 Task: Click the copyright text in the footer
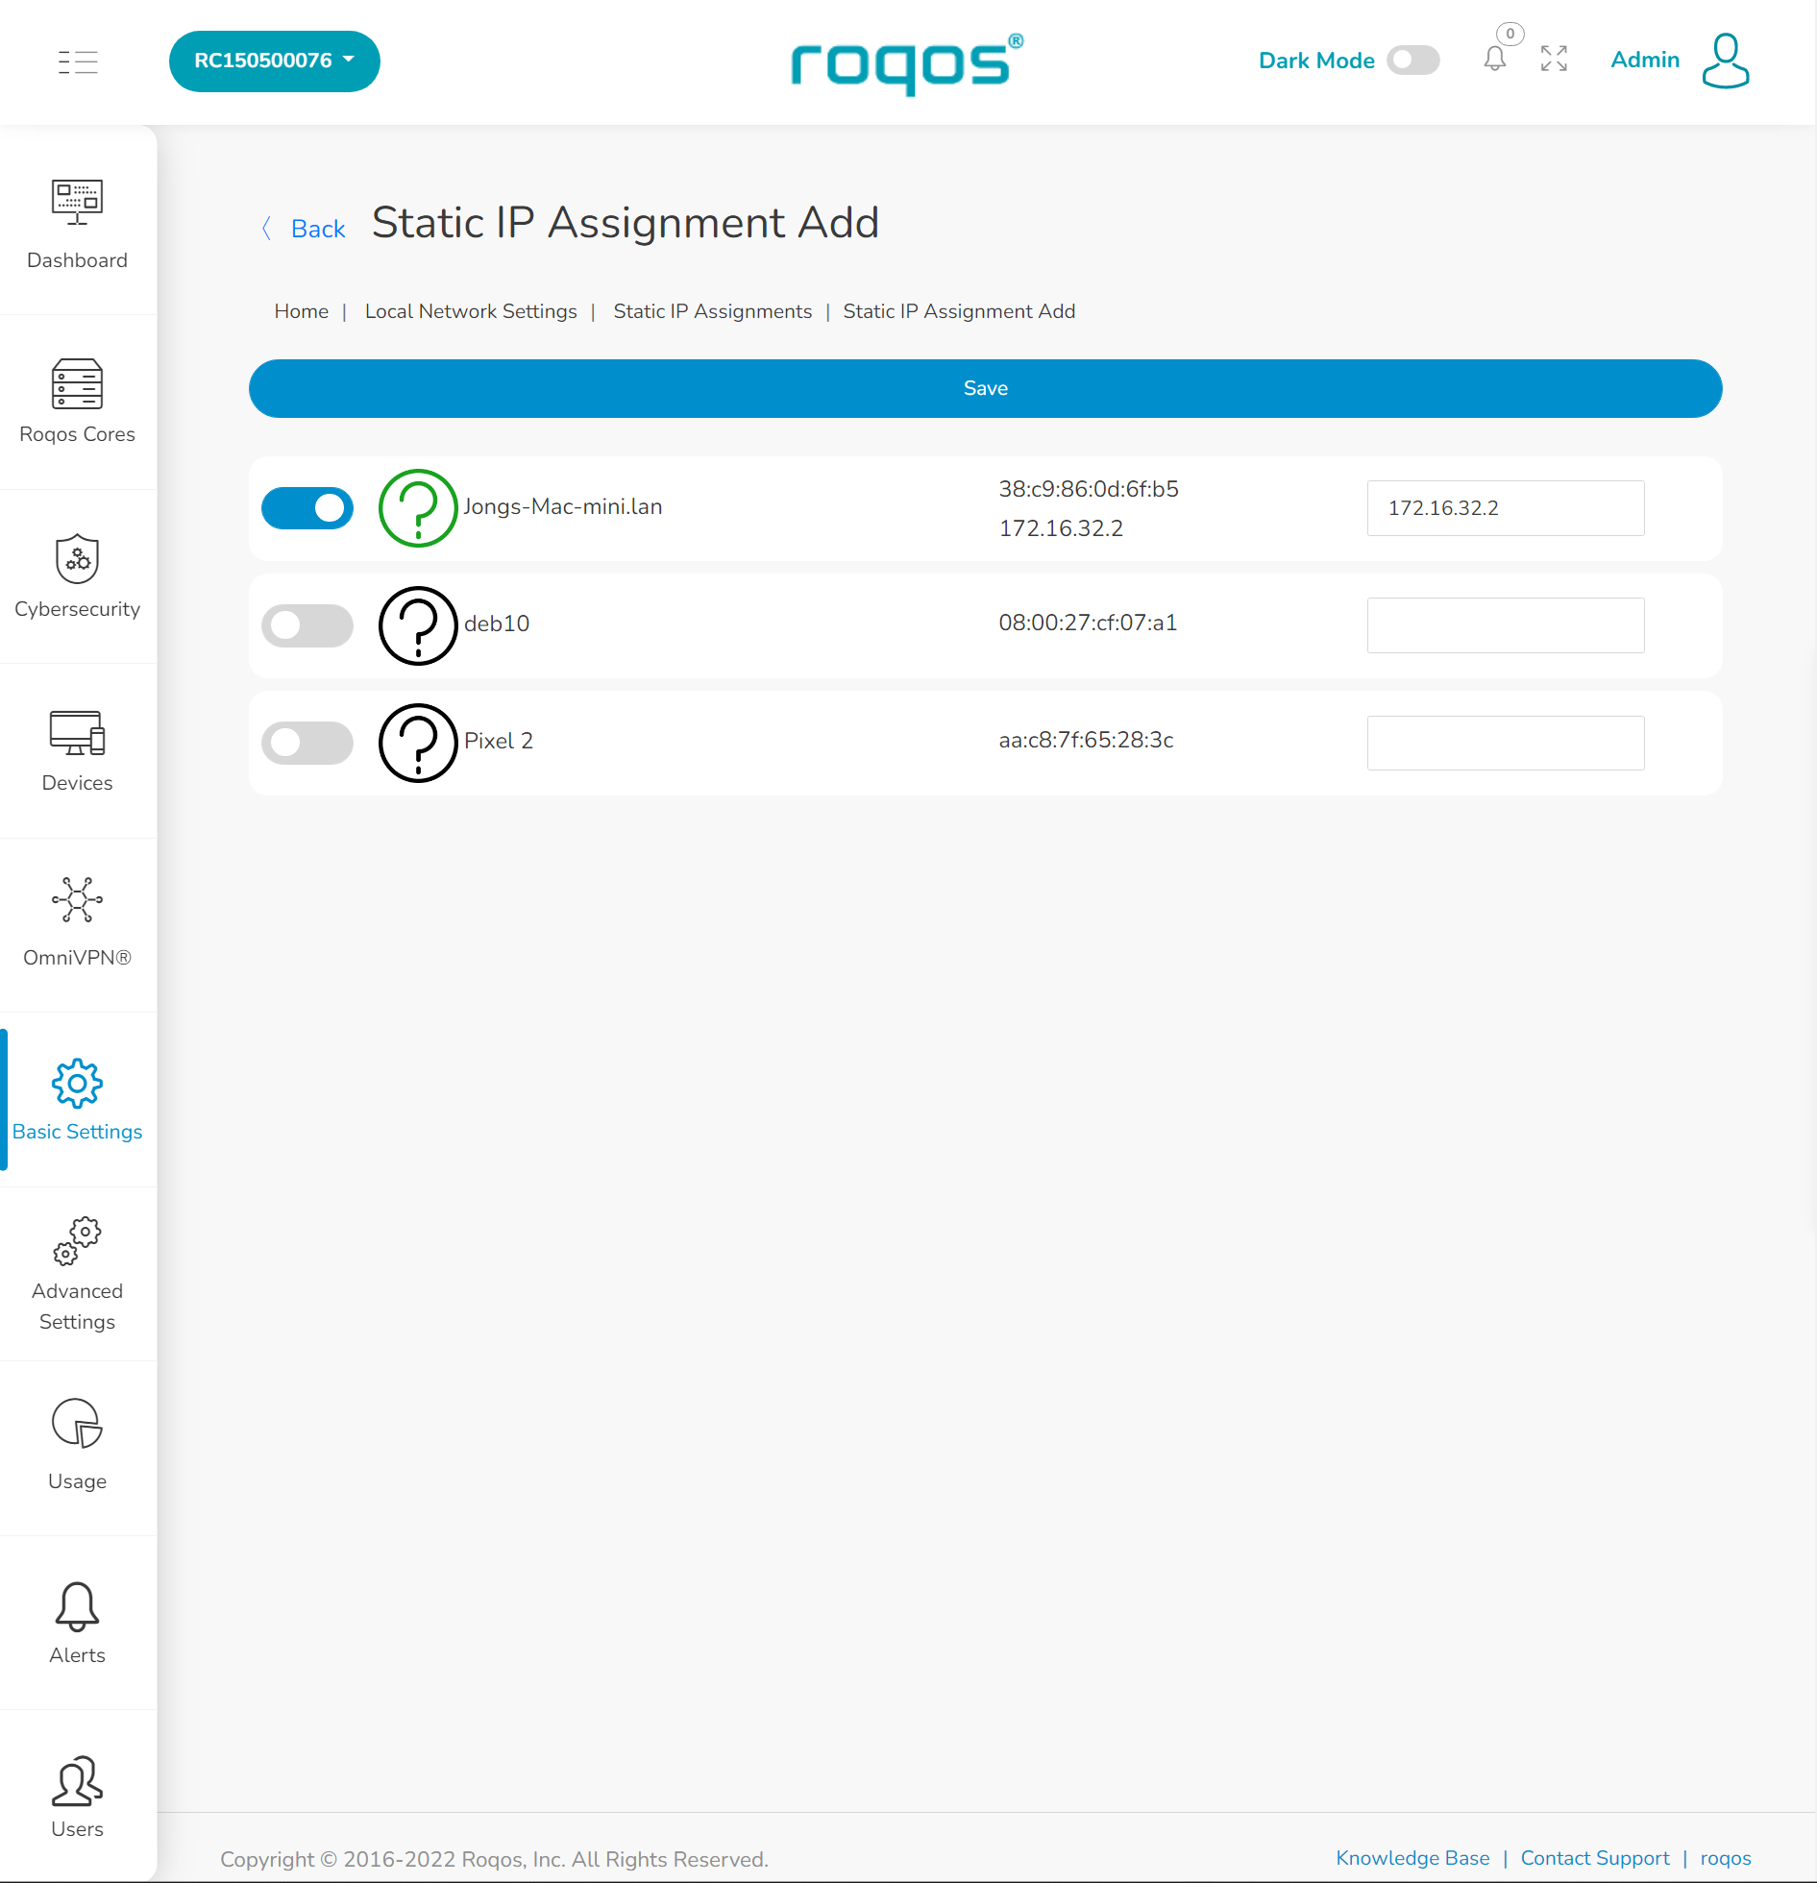(494, 1859)
